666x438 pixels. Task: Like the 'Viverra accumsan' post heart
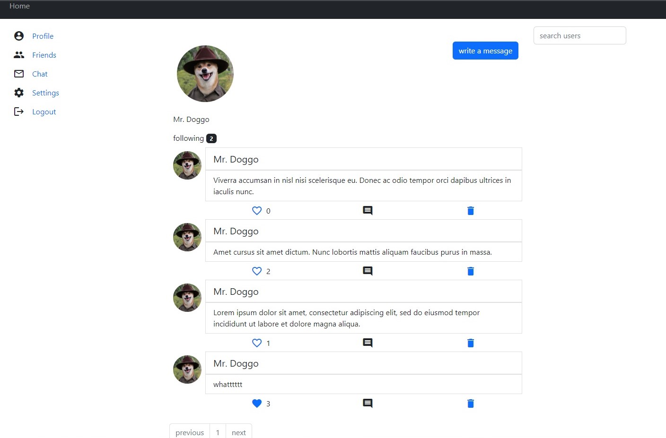(x=257, y=210)
